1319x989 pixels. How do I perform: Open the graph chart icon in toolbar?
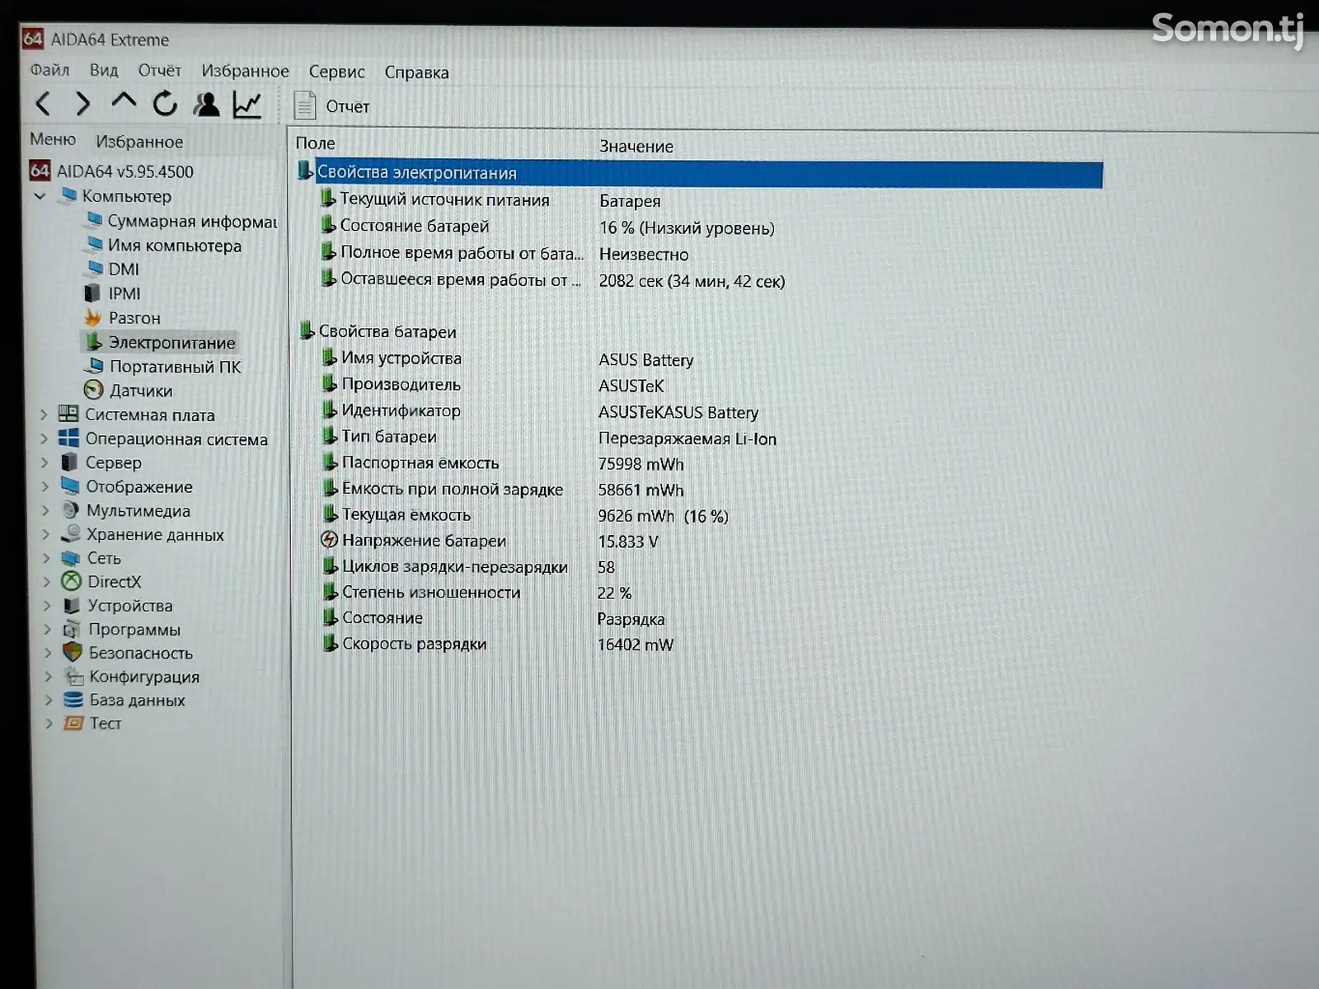247,105
